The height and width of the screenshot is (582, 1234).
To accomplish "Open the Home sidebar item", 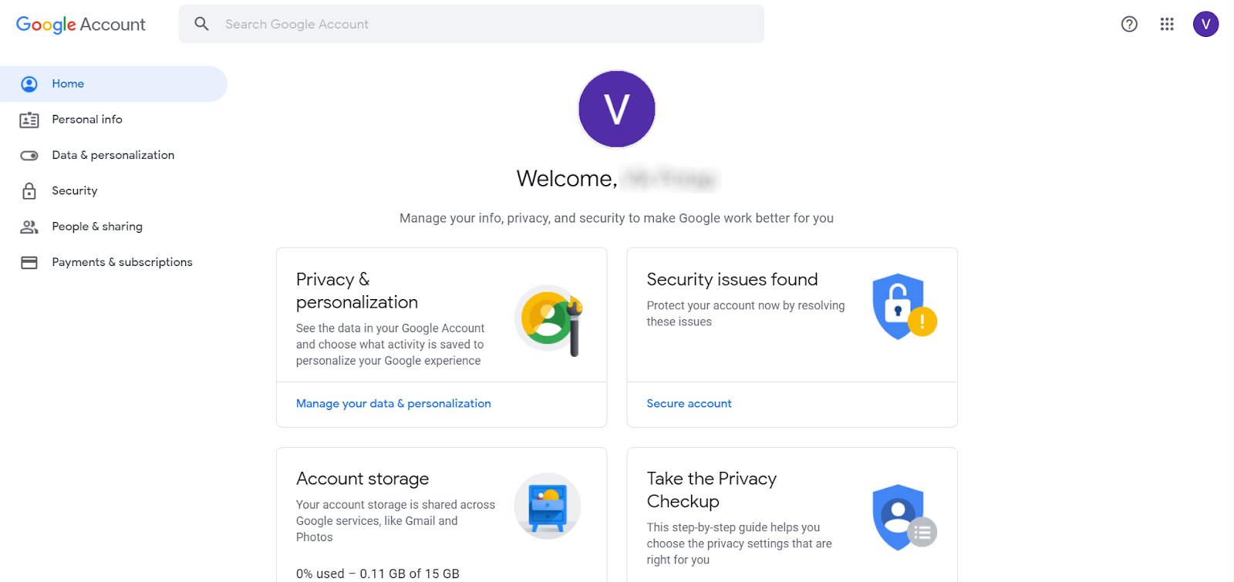I will point(113,84).
